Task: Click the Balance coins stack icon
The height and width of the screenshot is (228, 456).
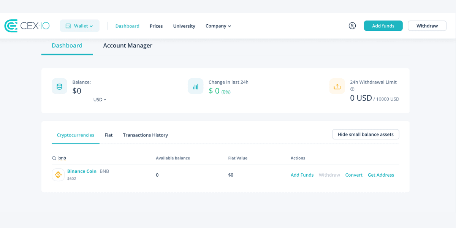Action: (59, 86)
